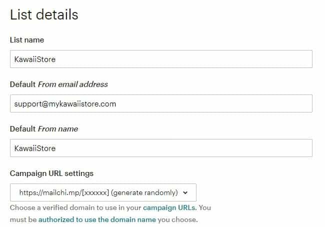Click "KawaiiStore" text in the List name field
Screen dimensions: 325x227
(x=35, y=59)
